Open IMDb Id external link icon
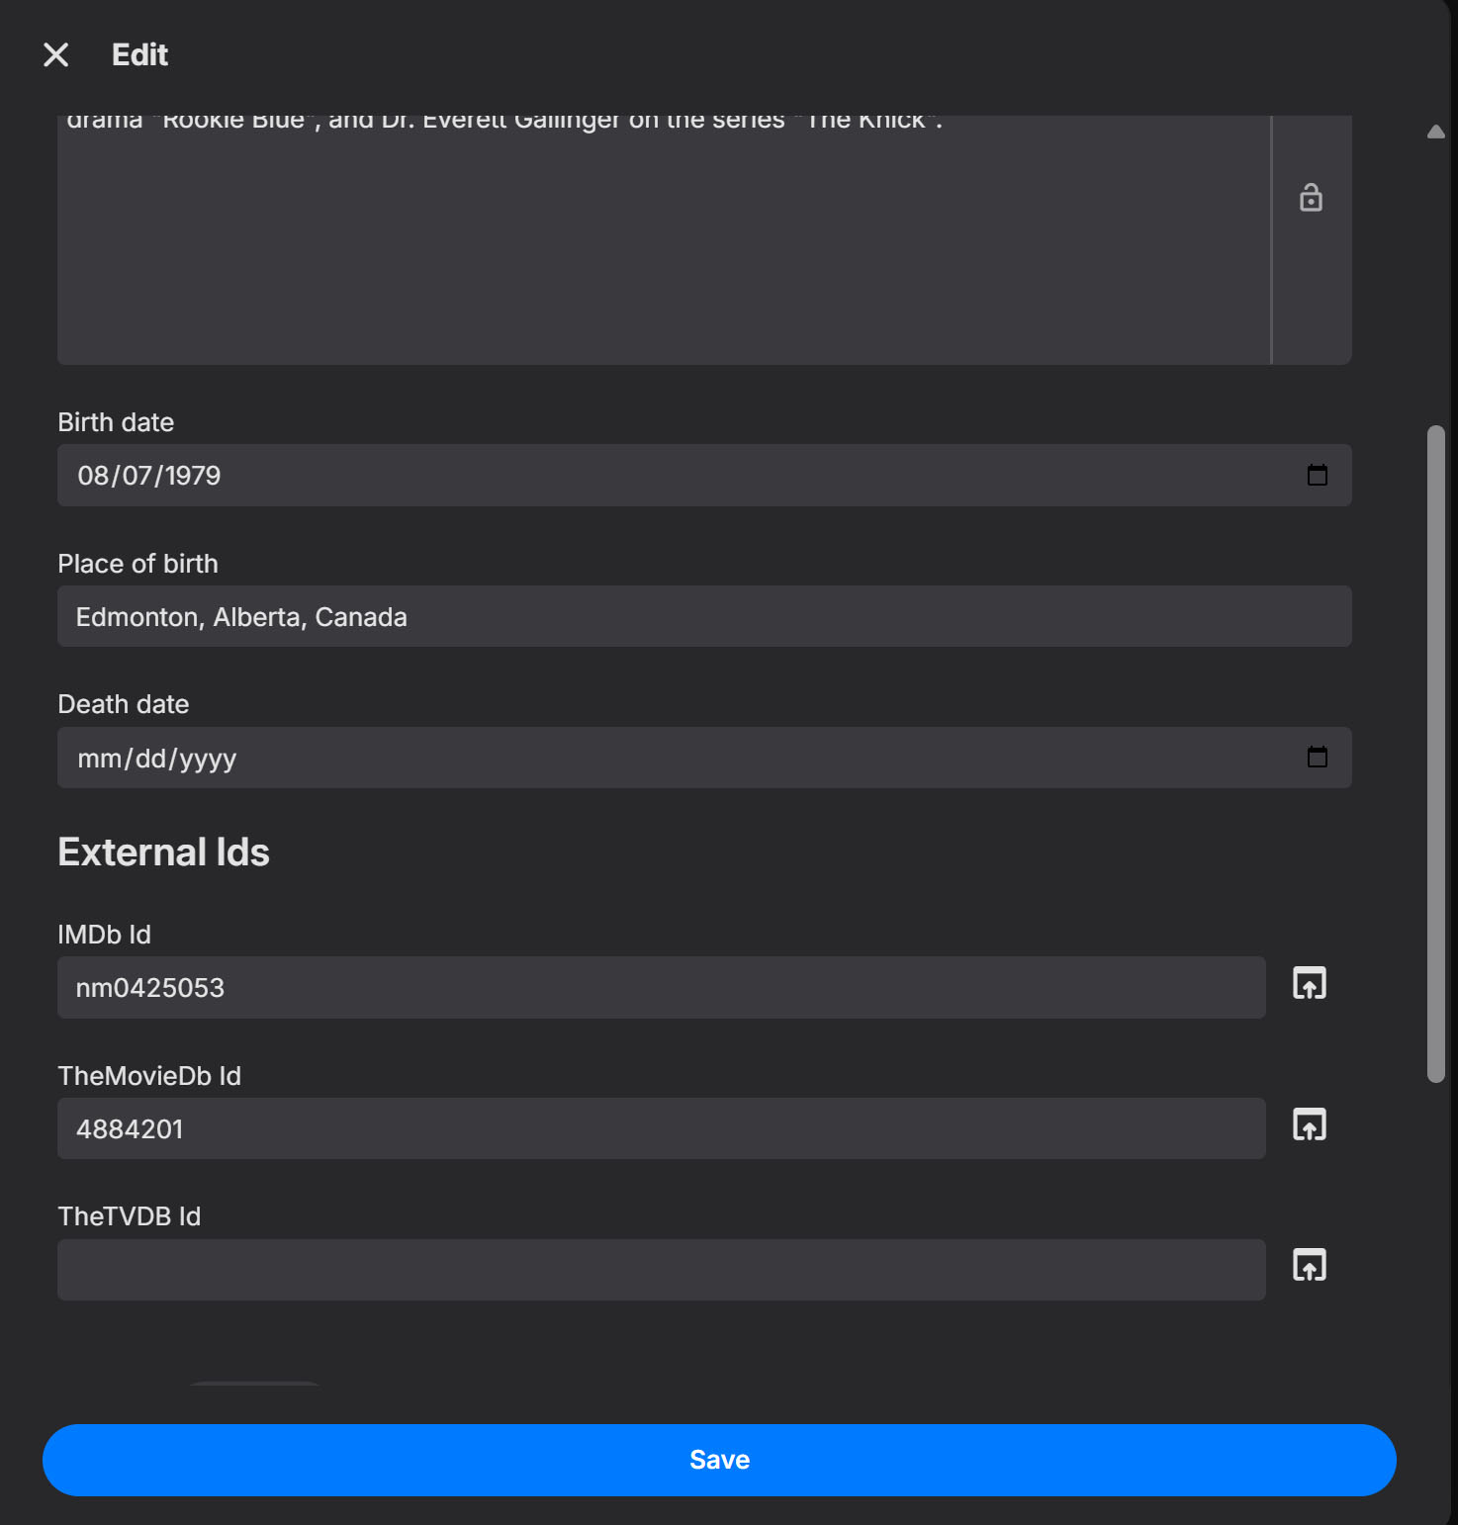1458x1525 pixels. (x=1310, y=983)
